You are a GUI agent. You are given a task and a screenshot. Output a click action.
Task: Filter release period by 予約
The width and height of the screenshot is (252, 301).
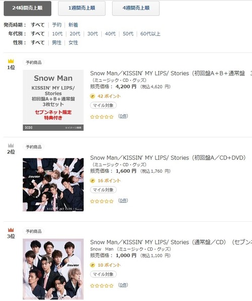coord(57,25)
